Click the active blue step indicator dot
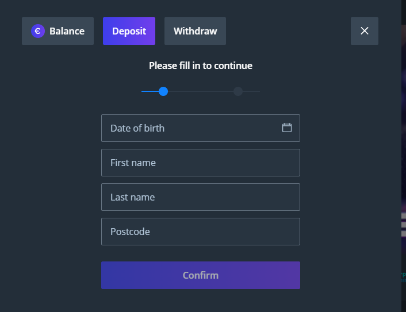 tap(163, 91)
